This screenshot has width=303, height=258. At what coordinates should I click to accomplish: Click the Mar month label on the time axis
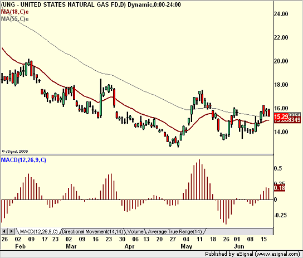point(71,246)
